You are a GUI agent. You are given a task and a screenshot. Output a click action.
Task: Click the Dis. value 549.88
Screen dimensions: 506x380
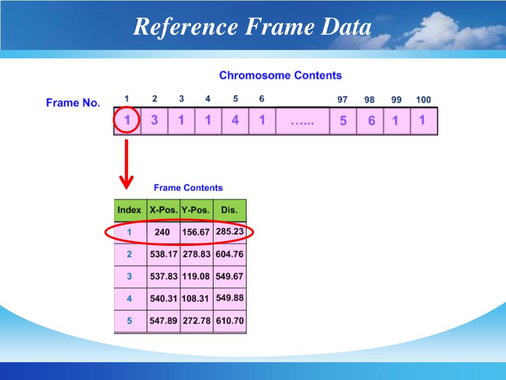pos(229,297)
